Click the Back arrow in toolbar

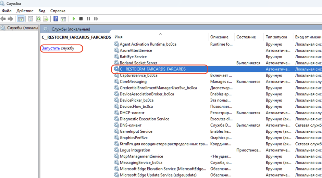[3, 19]
